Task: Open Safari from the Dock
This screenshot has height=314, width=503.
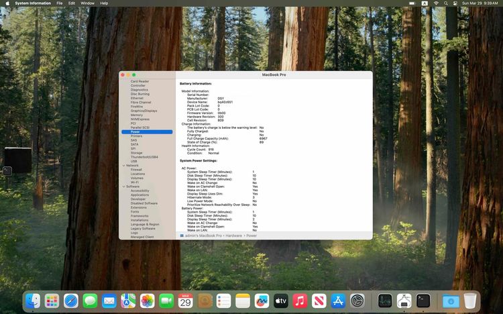Action: pos(71,301)
